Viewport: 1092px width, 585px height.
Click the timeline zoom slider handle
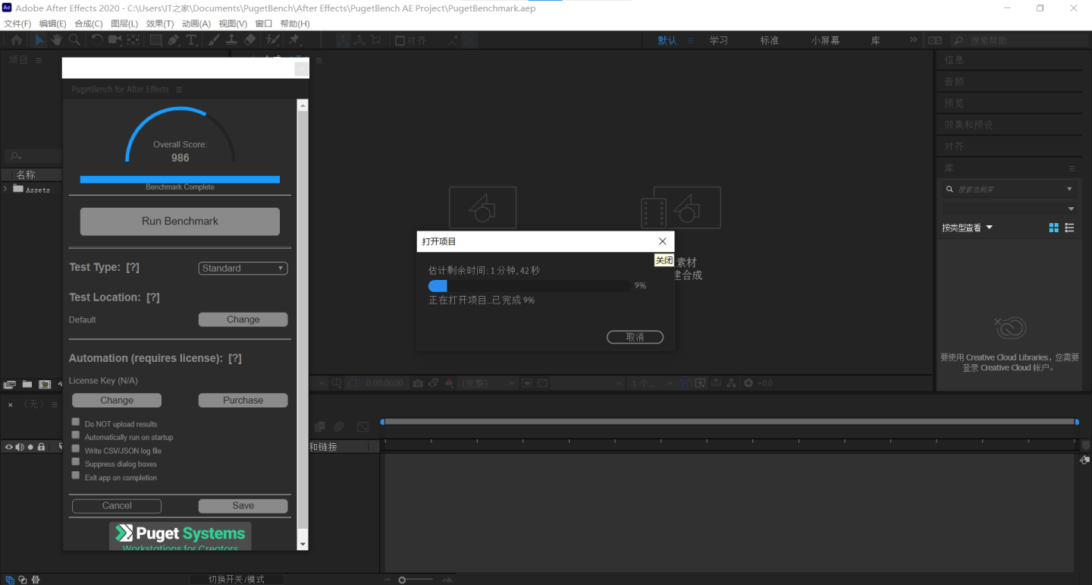pyautogui.click(x=402, y=580)
